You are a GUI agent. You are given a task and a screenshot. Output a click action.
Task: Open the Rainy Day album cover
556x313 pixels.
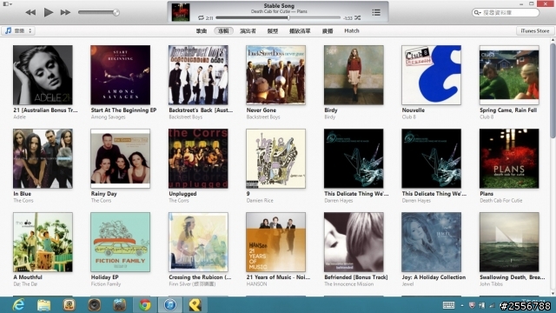pyautogui.click(x=121, y=158)
